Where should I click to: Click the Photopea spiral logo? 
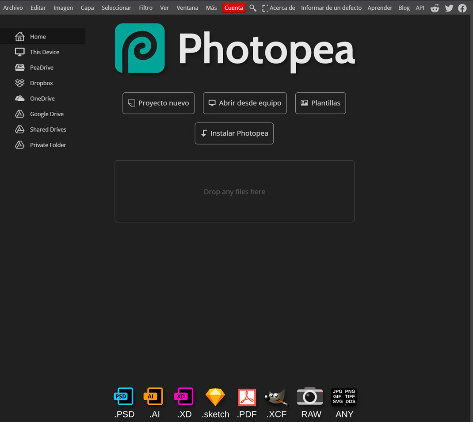(x=140, y=48)
